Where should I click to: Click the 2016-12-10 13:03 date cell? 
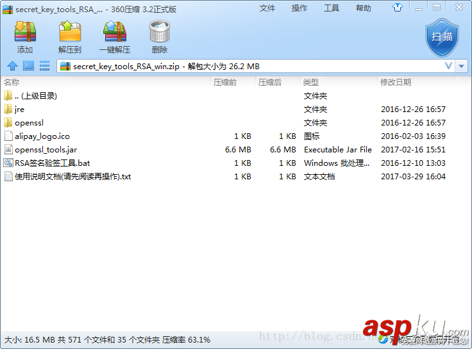click(x=413, y=163)
